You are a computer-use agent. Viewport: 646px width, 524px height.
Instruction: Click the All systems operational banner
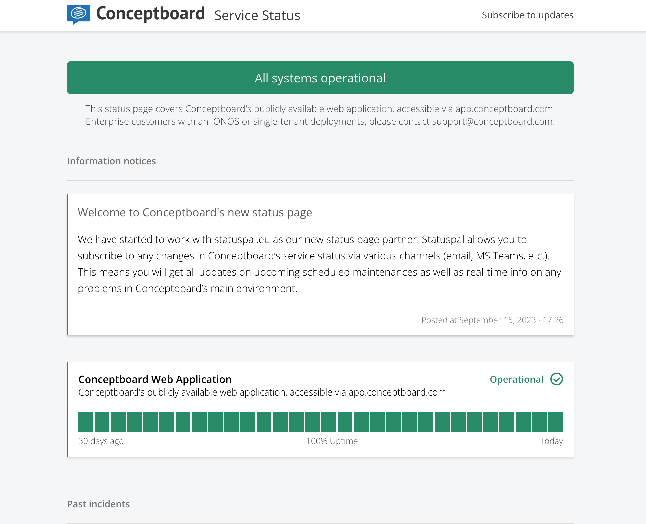[320, 78]
